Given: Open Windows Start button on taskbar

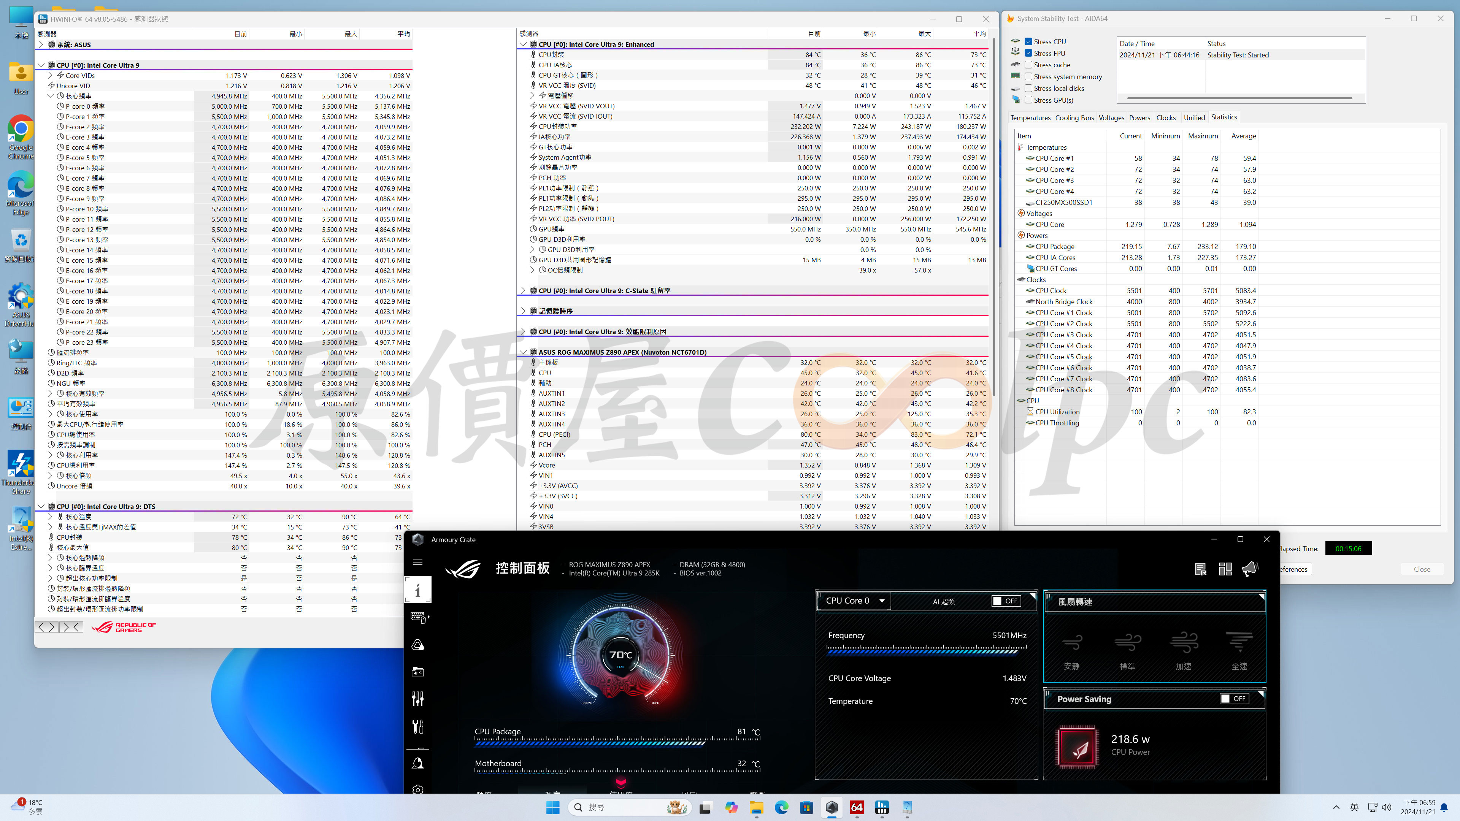Looking at the screenshot, I should pyautogui.click(x=552, y=807).
